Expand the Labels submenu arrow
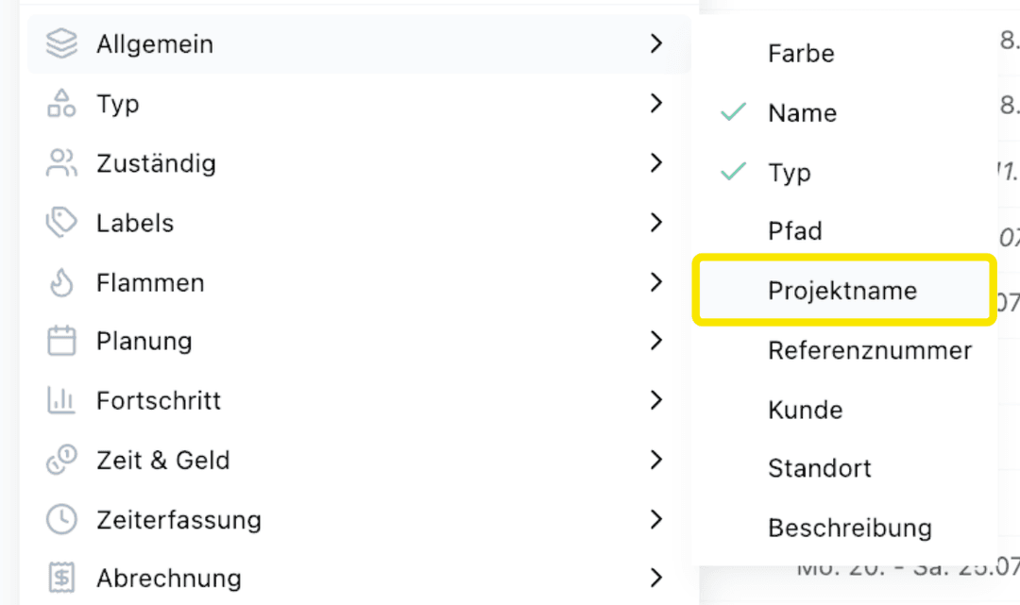Viewport: 1020px width, 605px height. [655, 223]
